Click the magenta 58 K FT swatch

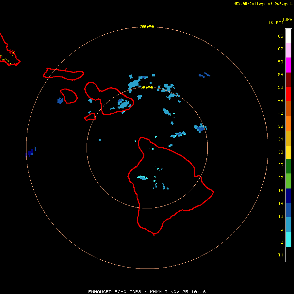288,65
